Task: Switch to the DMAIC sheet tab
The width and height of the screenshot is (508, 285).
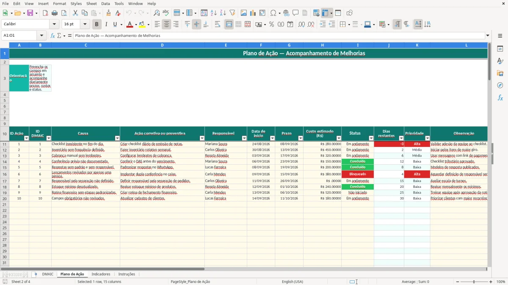Action: pos(48,274)
